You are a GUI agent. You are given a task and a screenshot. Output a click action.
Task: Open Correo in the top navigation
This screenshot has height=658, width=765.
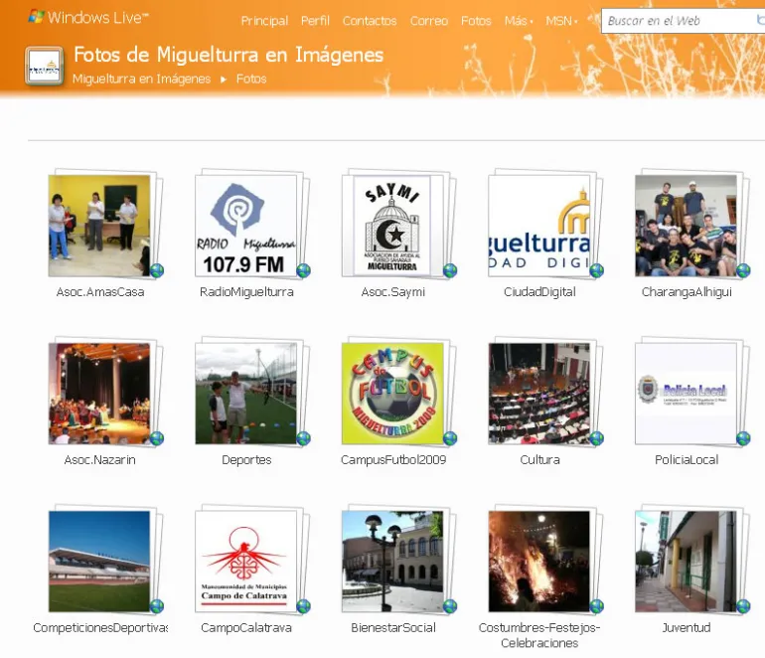428,21
